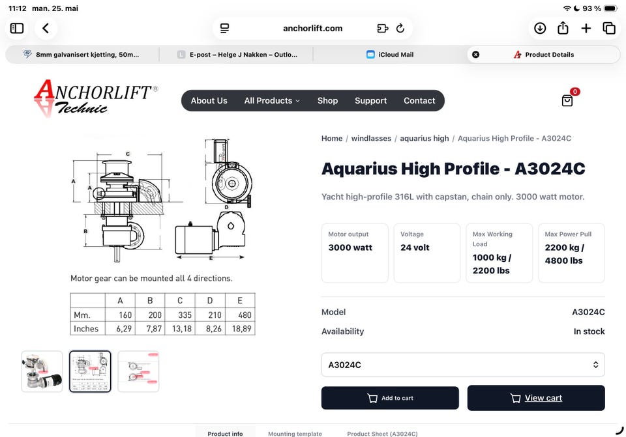Go back to the previous page
Viewport: 626px width, 437px height.
[46, 28]
